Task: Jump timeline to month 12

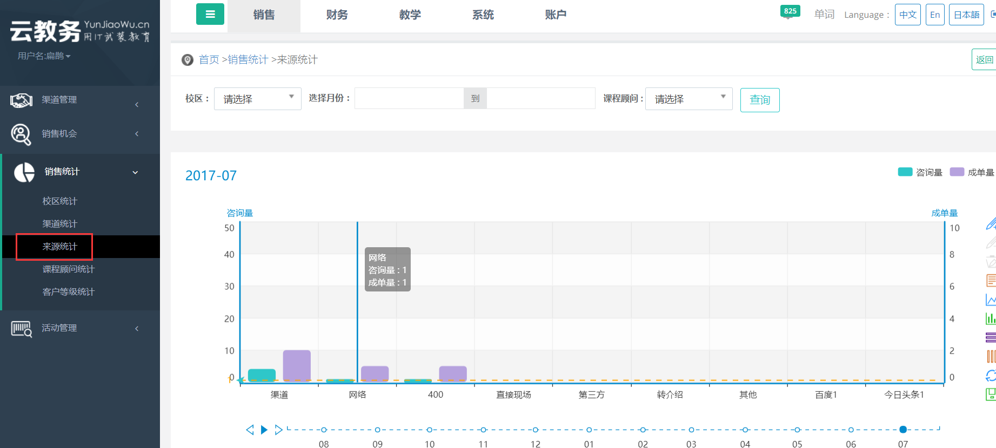Action: (536, 430)
